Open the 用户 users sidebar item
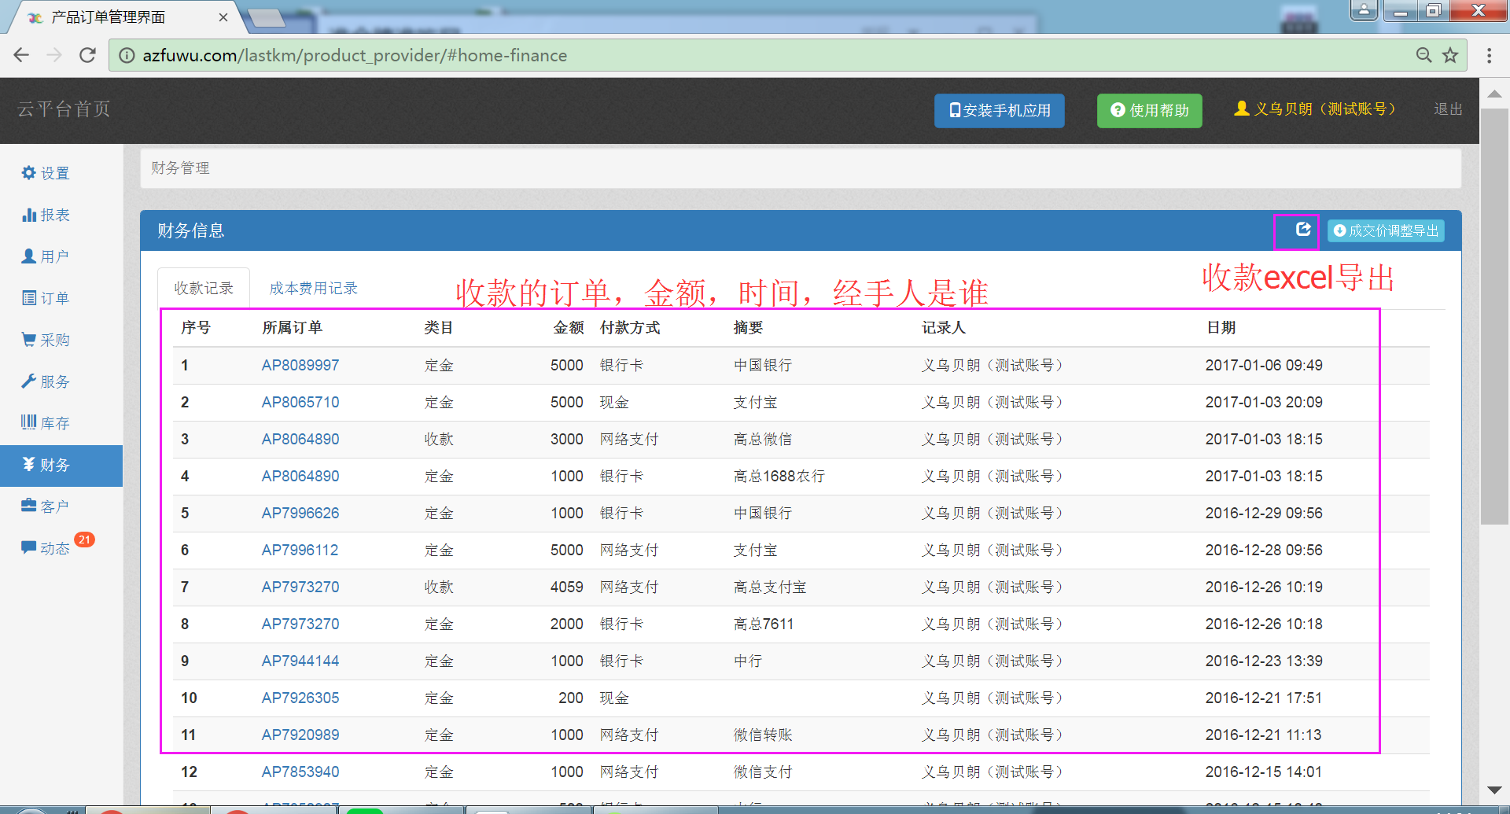This screenshot has width=1510, height=814. [46, 256]
